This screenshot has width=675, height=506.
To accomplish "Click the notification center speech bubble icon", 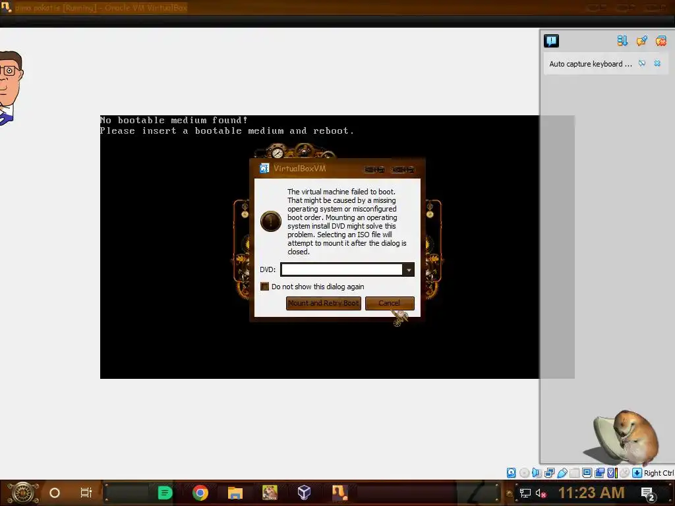I will (x=551, y=41).
